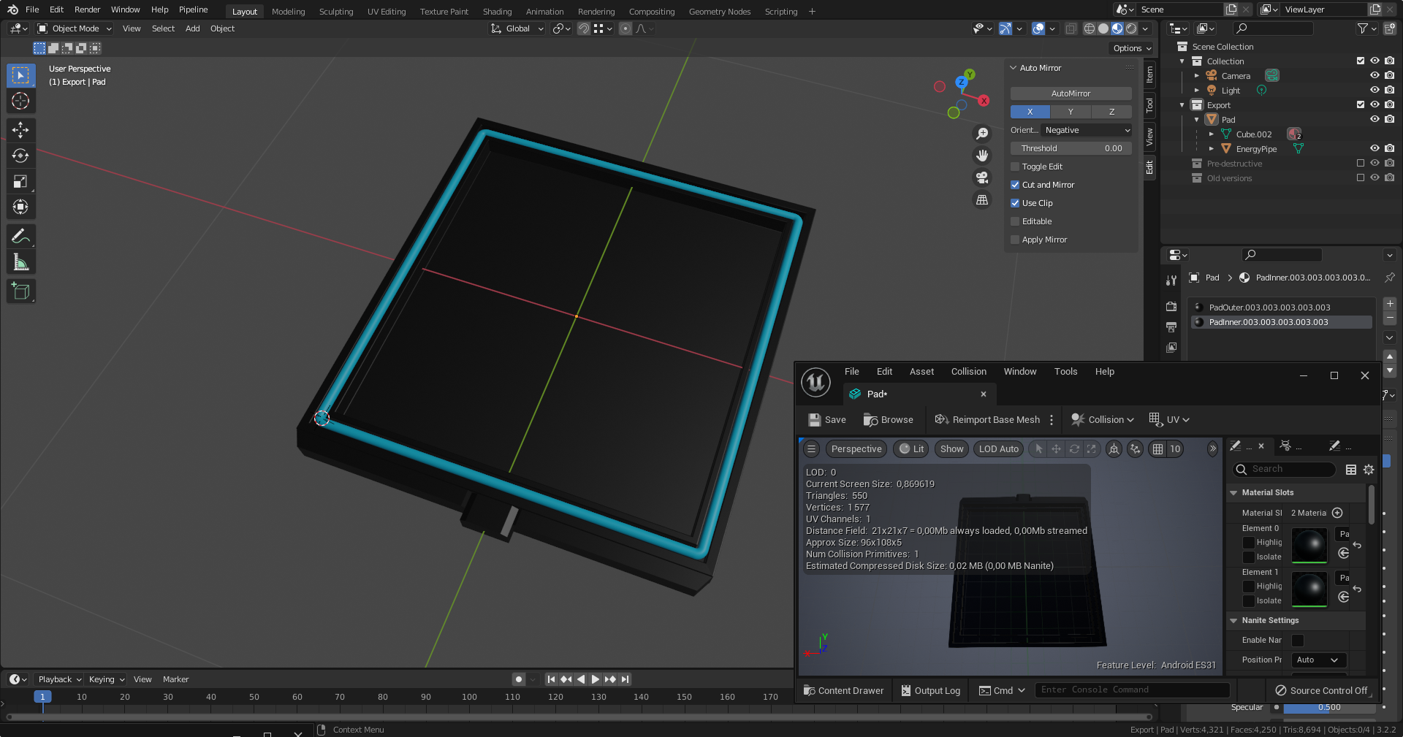Click the AutoMirror button
The height and width of the screenshot is (737, 1403).
(1070, 93)
